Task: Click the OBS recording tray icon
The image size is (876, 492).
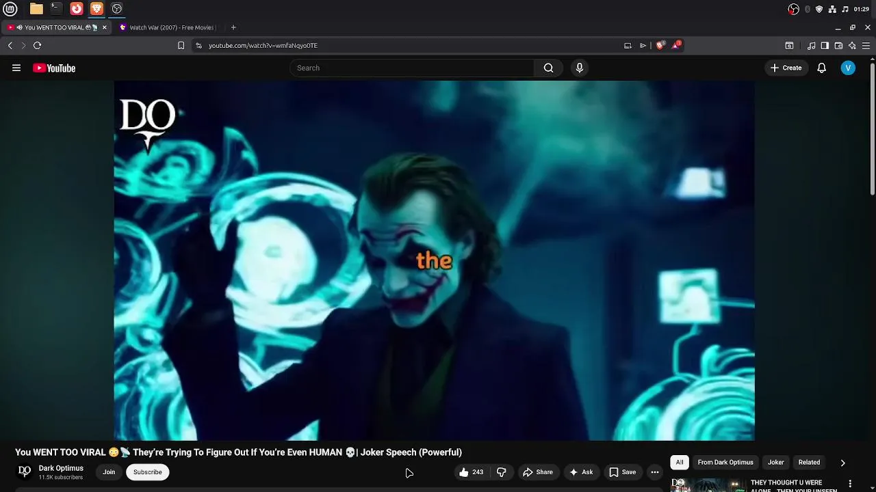Action: [x=793, y=9]
